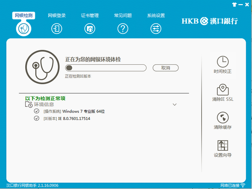Viewport: 252px width, 189px height.
Task: Click the detection progress bar
Action: pyautogui.click(x=106, y=68)
